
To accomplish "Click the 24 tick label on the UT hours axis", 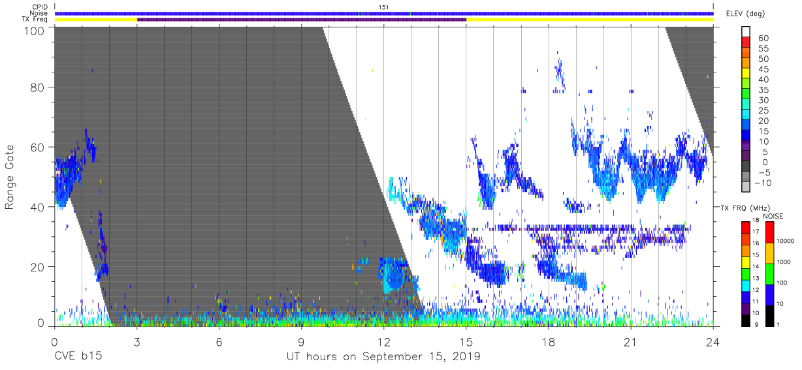I will click(x=713, y=342).
